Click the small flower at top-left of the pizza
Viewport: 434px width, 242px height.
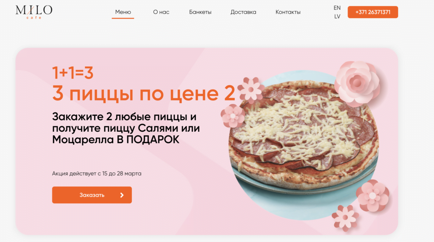[x=250, y=89]
